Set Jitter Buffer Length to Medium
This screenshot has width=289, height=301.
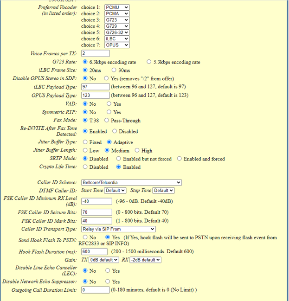(x=107, y=150)
